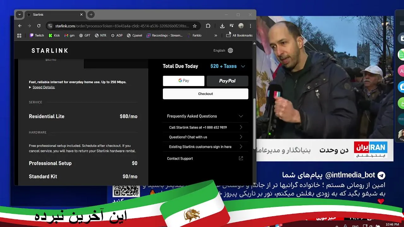Click the Checkout button

(205, 94)
